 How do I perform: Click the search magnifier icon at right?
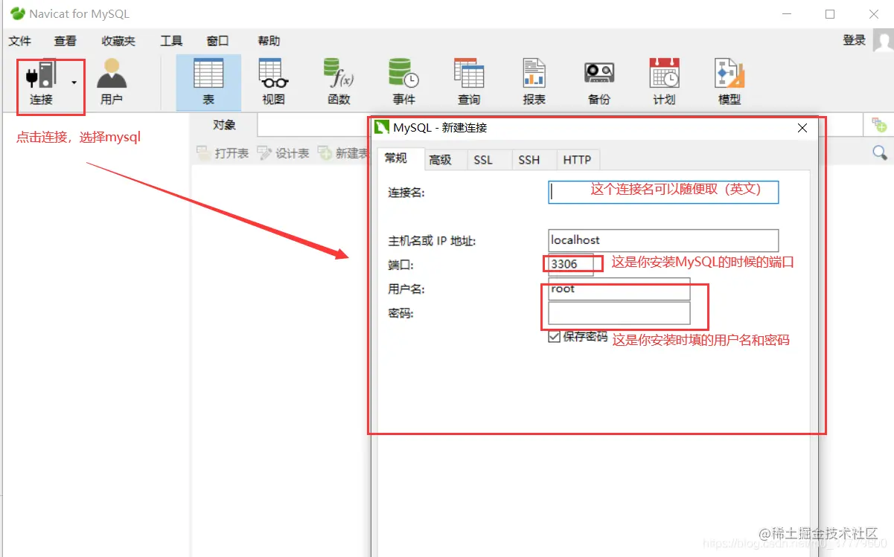click(x=880, y=152)
